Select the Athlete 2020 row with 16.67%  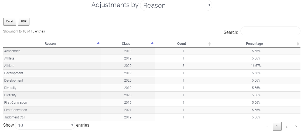point(152,66)
